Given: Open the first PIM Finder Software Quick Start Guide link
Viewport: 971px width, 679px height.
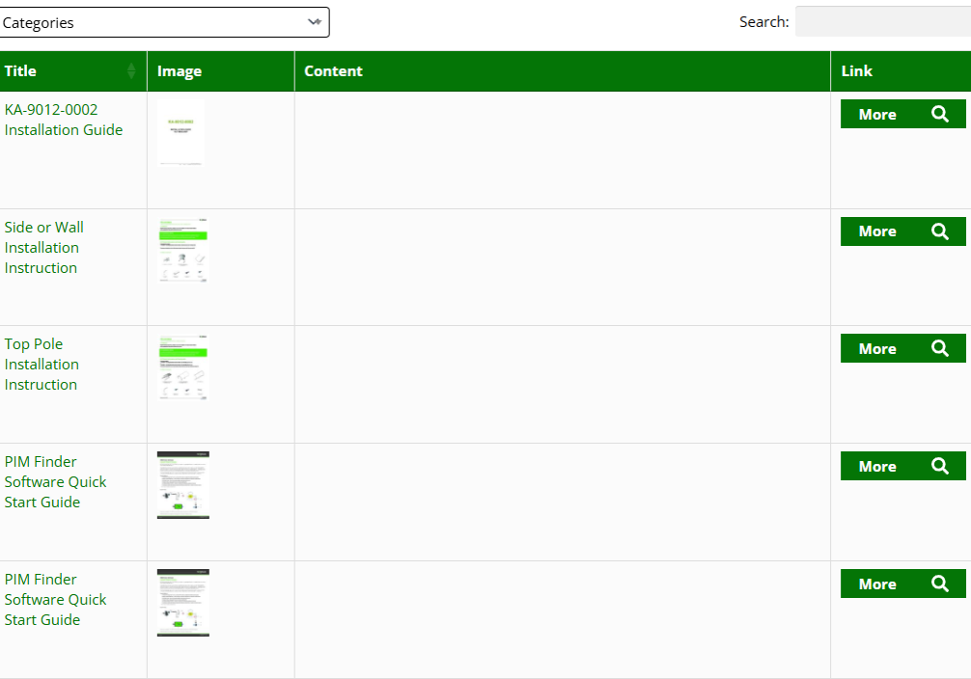Looking at the screenshot, I should coord(55,482).
